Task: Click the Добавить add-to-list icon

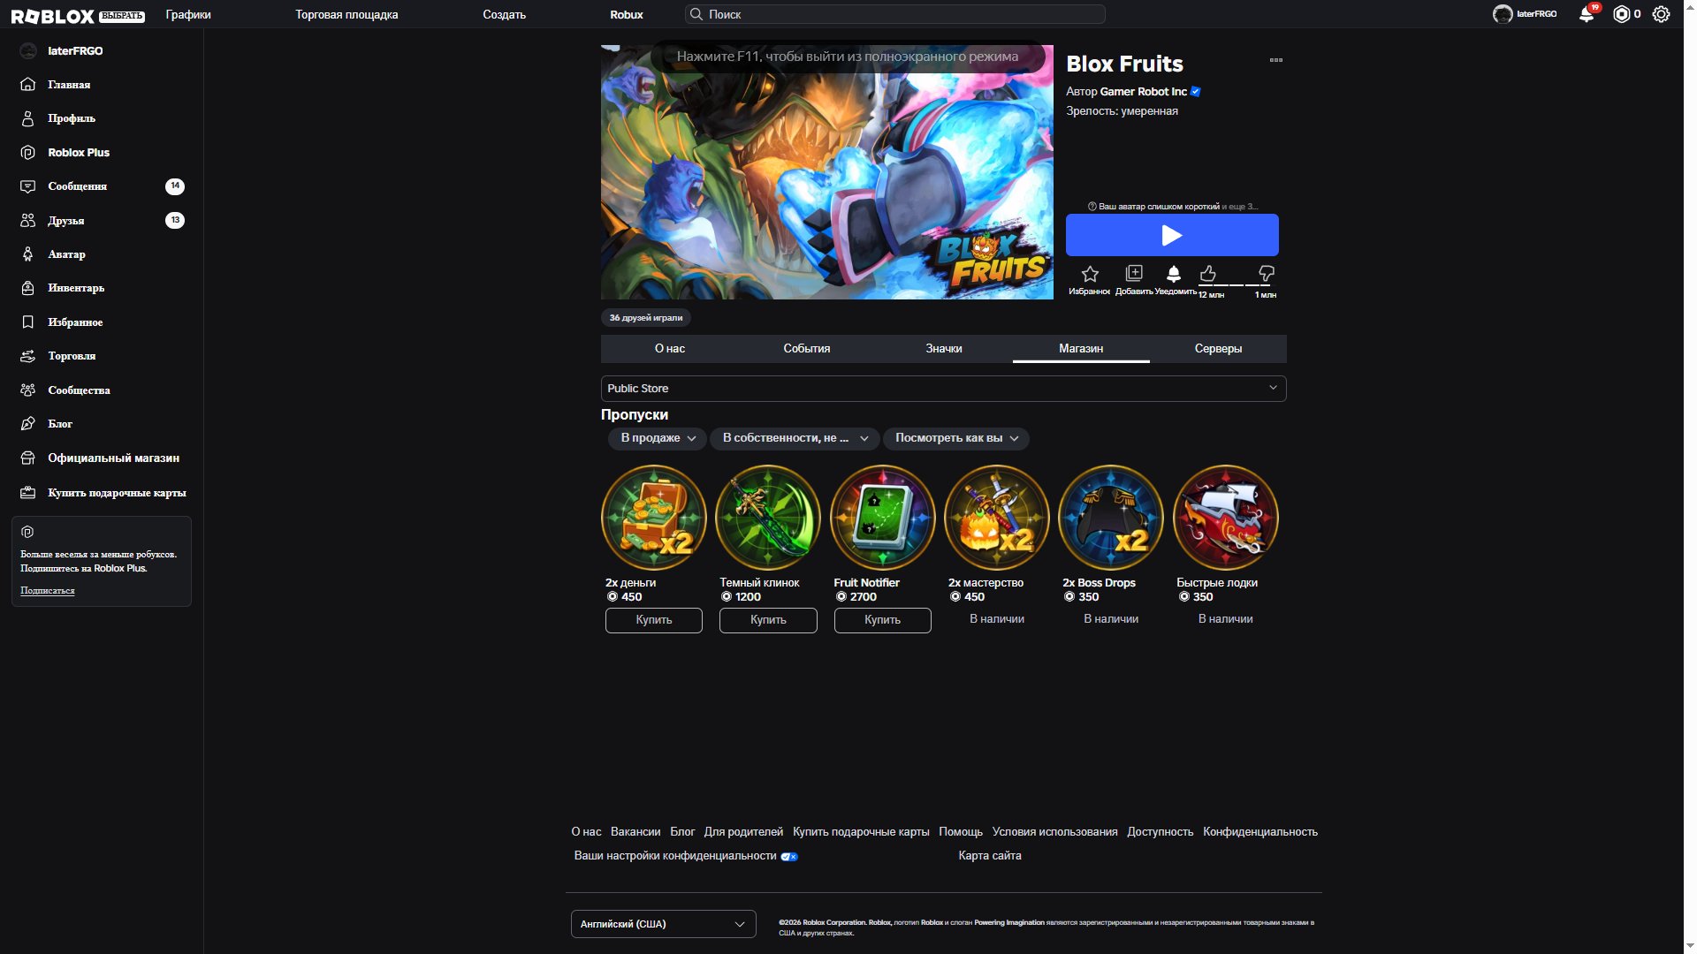Action: 1134,273
